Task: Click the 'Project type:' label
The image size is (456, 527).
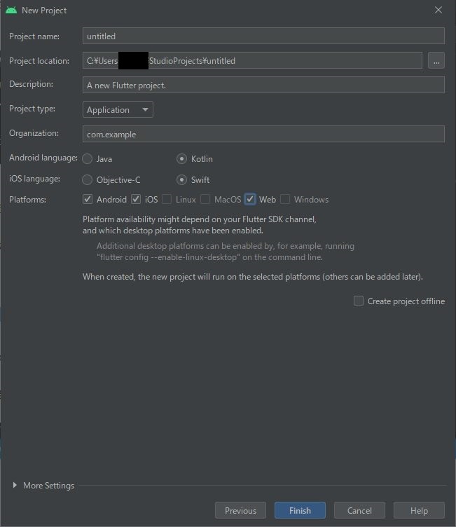Action: 32,109
